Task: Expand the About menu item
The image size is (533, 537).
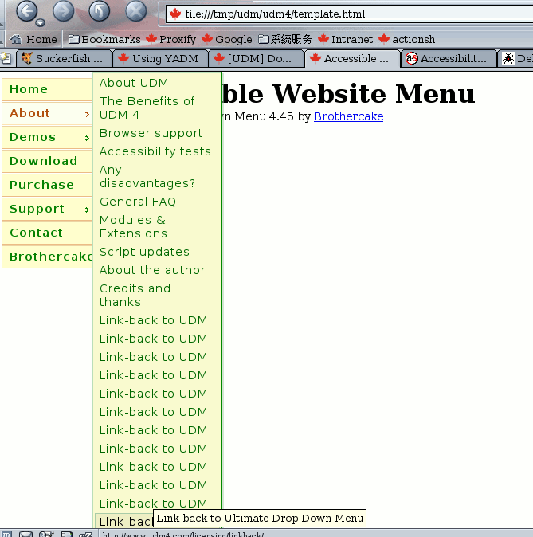Action: click(47, 113)
